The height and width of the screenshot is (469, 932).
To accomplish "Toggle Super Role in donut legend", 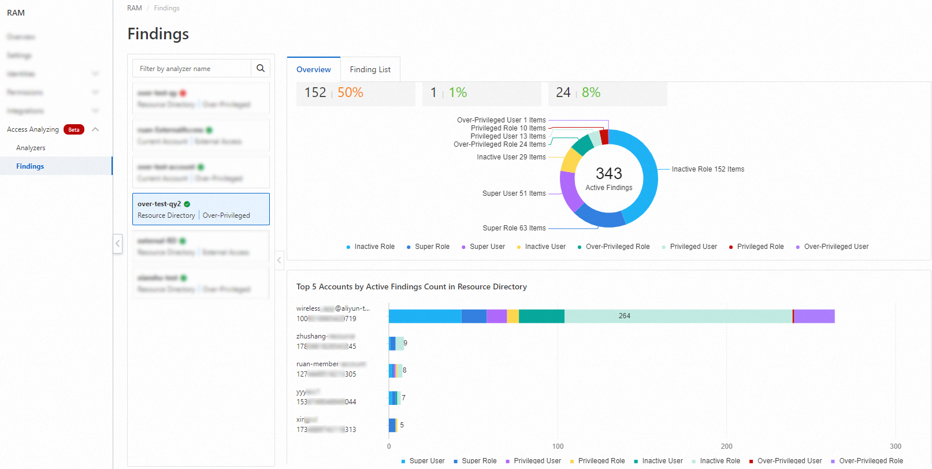I will point(428,247).
